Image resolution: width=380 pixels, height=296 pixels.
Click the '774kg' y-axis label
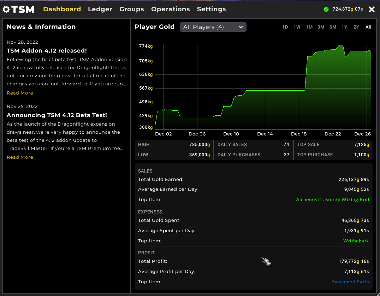click(x=146, y=46)
